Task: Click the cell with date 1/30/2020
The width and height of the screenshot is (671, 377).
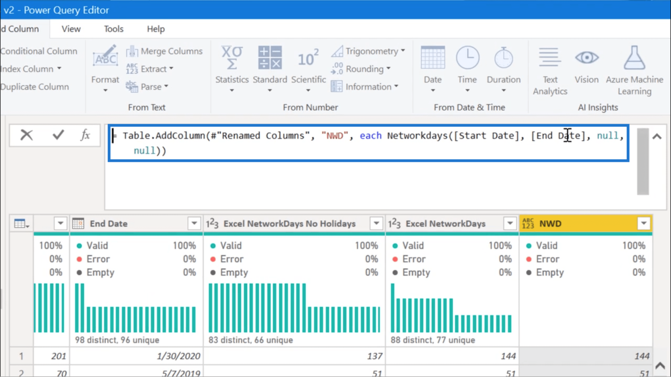Action: tap(136, 356)
